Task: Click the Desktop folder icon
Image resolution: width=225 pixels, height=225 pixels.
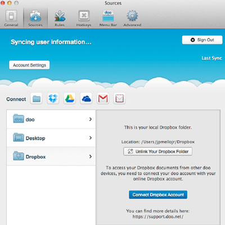Action: (x=19, y=137)
